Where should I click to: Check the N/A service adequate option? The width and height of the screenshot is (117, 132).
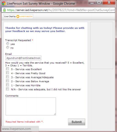coord(7,89)
